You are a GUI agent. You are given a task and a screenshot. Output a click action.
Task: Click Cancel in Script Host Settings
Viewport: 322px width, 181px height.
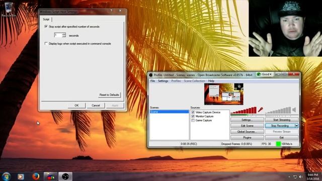[x=96, y=106]
